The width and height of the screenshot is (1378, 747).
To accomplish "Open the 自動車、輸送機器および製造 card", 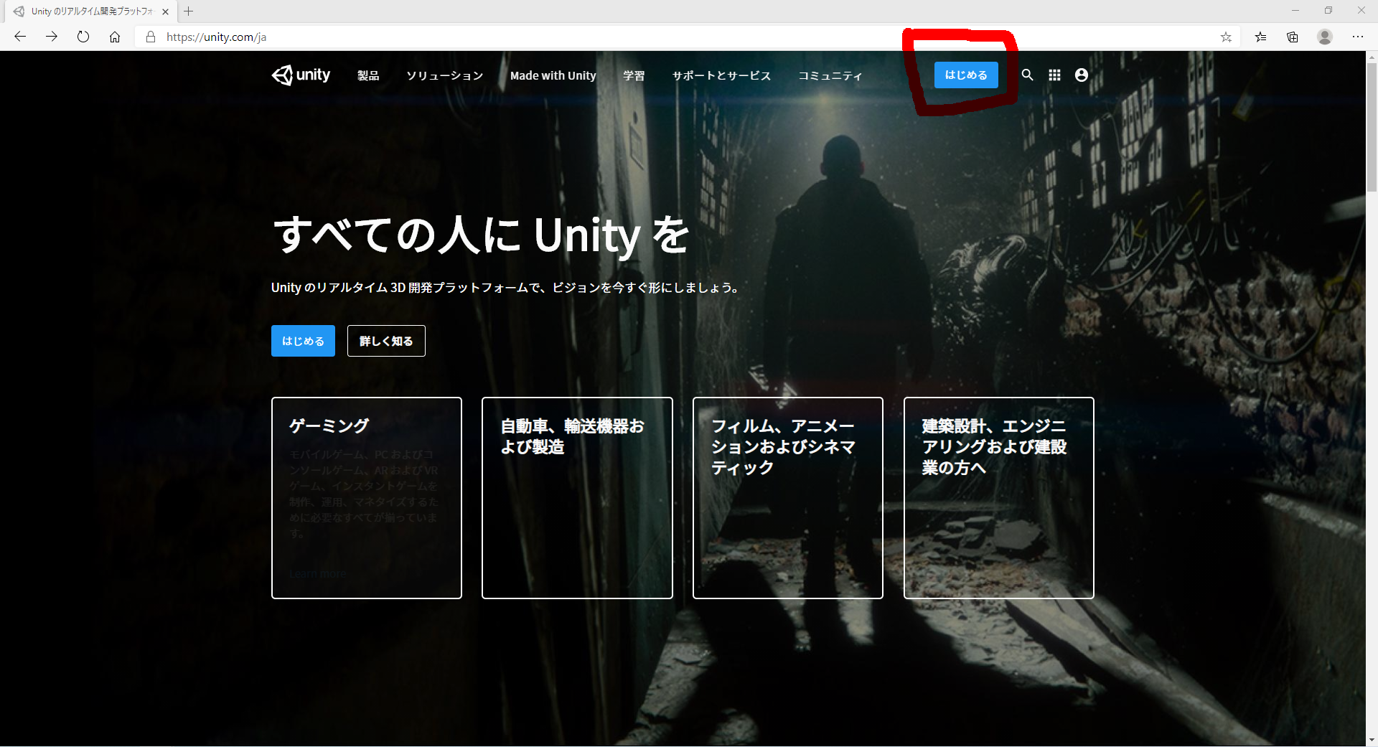I will click(x=577, y=498).
